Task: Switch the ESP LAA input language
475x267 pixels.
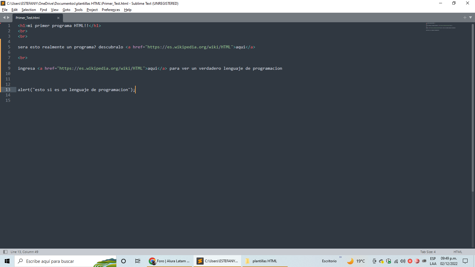Action: 433,261
